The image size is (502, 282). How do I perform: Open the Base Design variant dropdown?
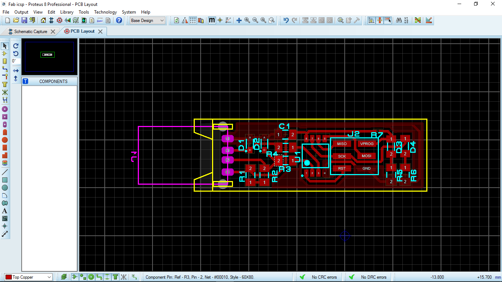tap(148, 21)
